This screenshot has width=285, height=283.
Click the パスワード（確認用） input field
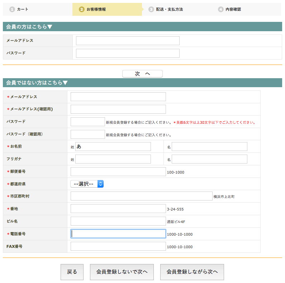(x=87, y=135)
